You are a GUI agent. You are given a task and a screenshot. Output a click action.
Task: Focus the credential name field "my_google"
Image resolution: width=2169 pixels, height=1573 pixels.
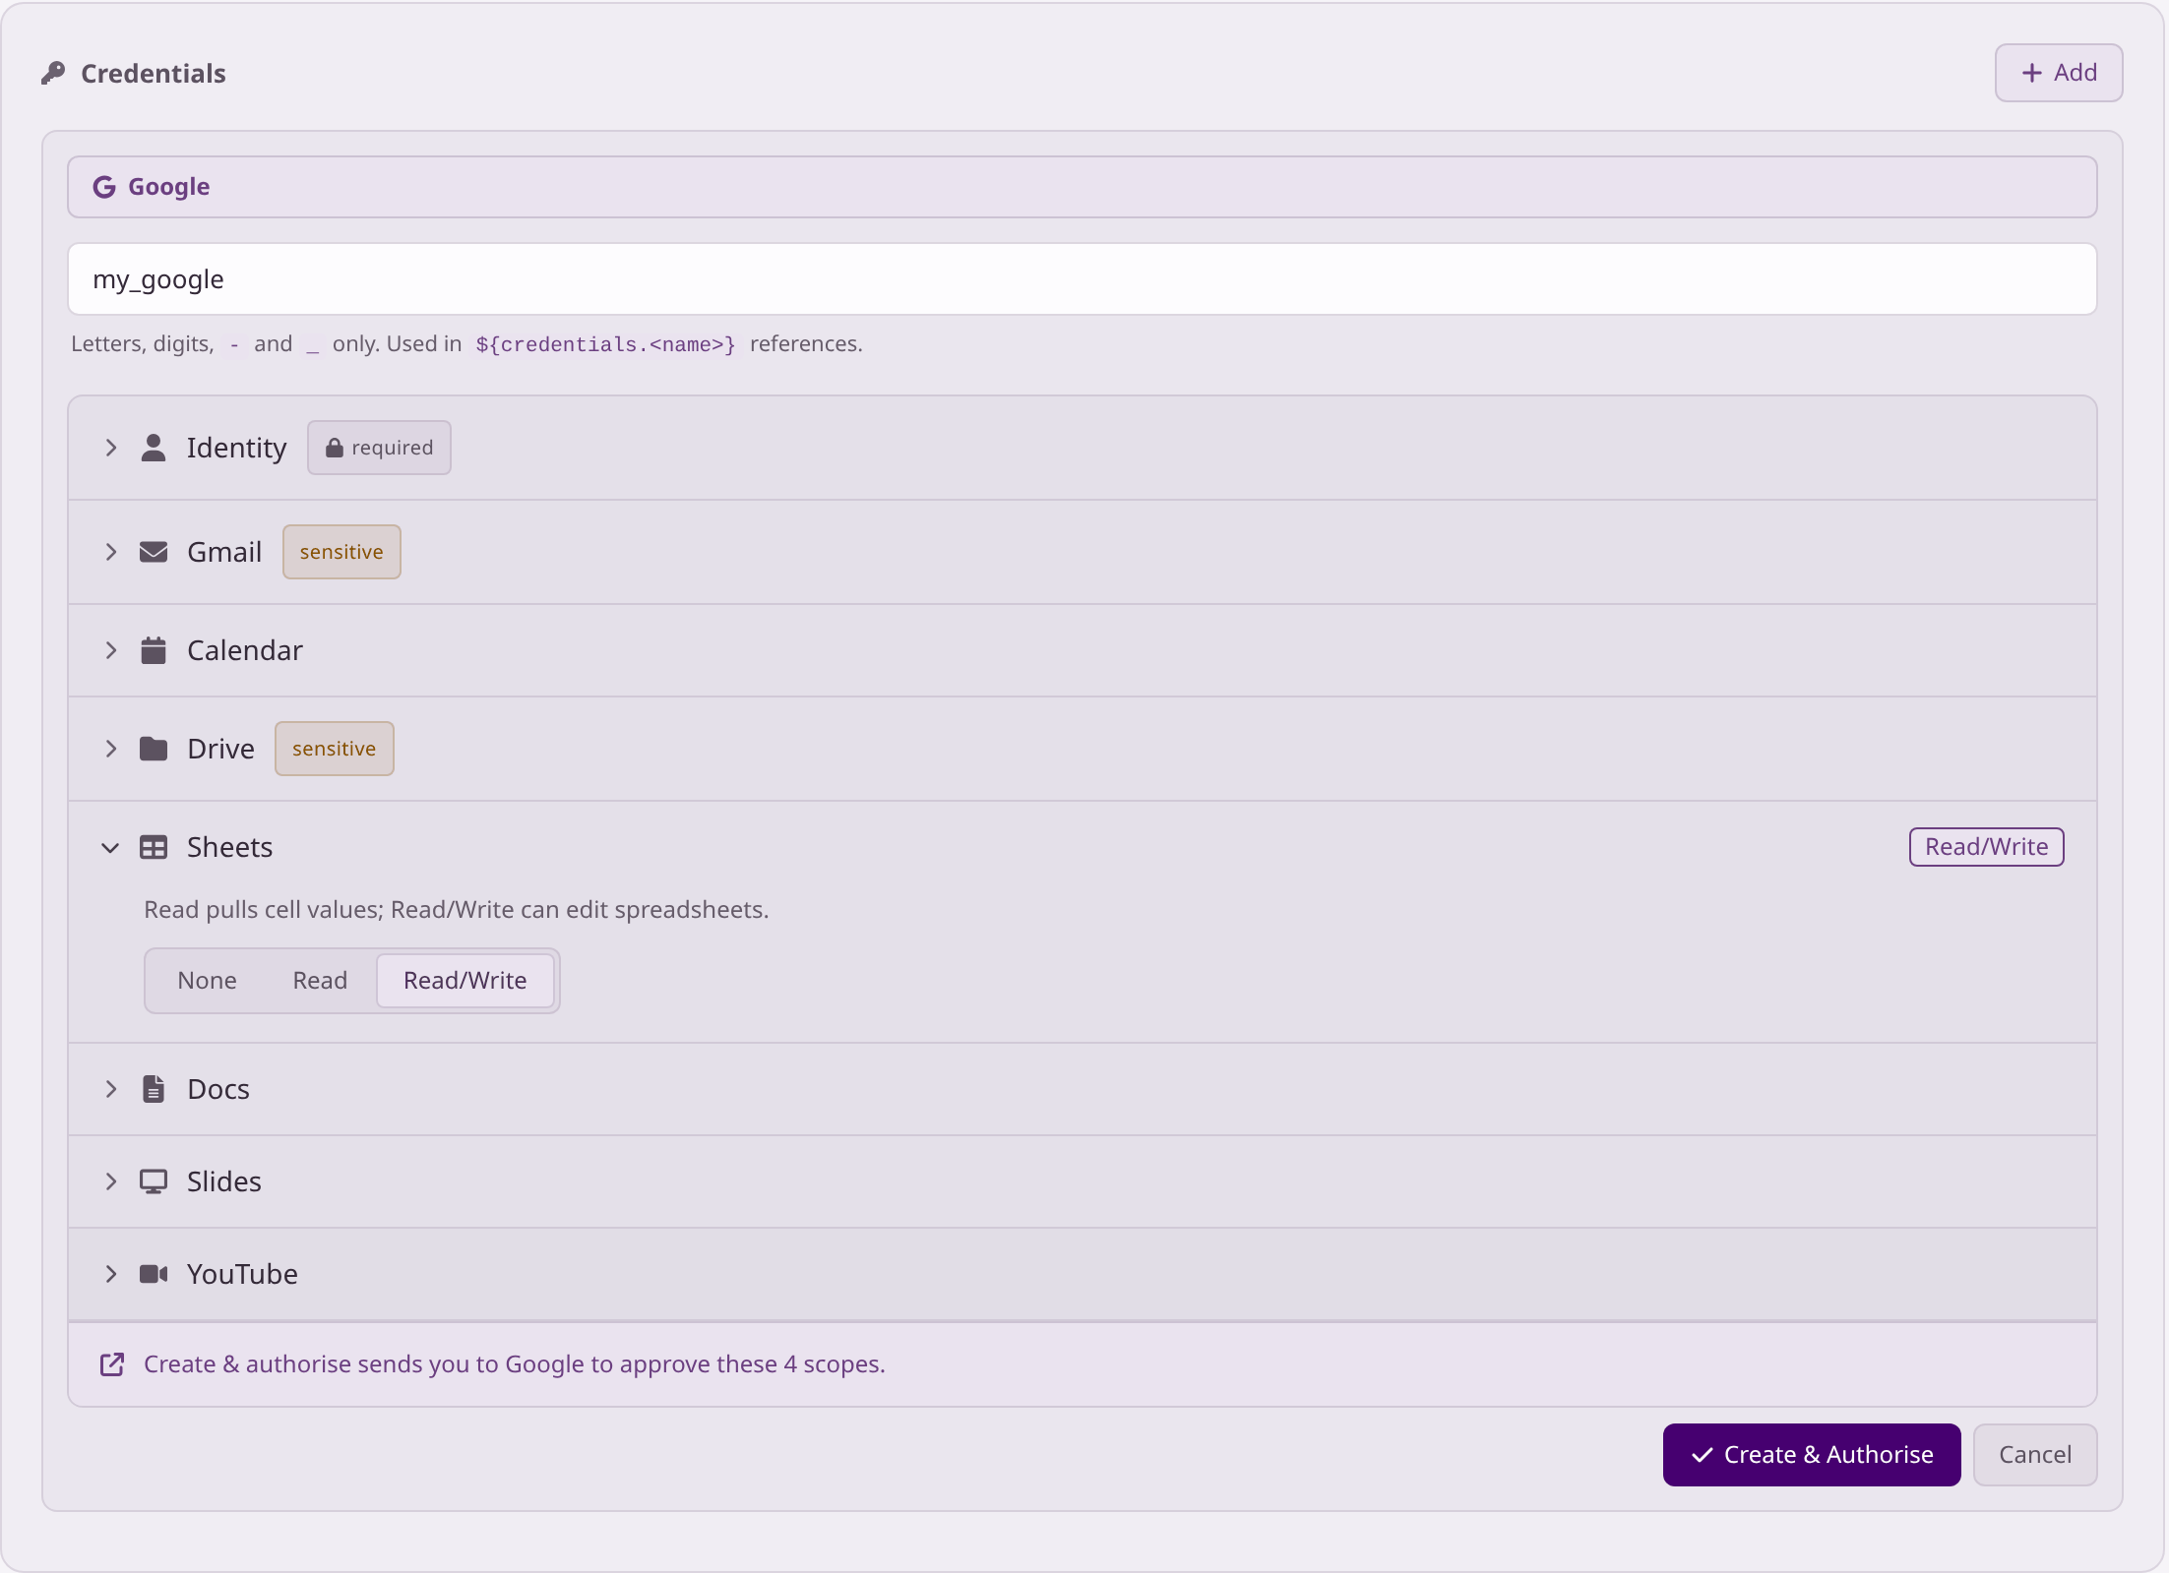pyautogui.click(x=1083, y=279)
